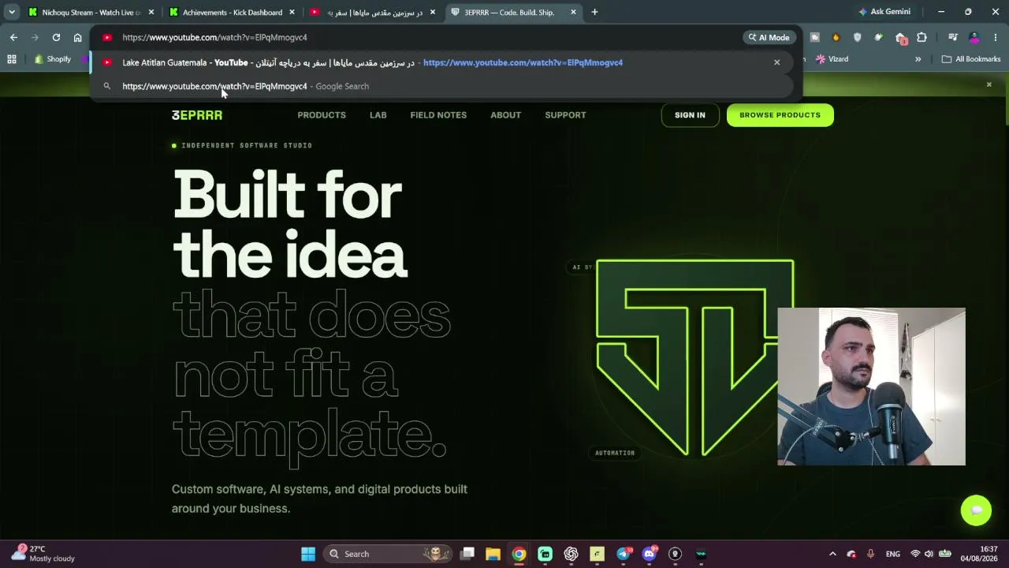This screenshot has height=568, width=1009.
Task: Click the taskbar Search box
Action: [389, 554]
